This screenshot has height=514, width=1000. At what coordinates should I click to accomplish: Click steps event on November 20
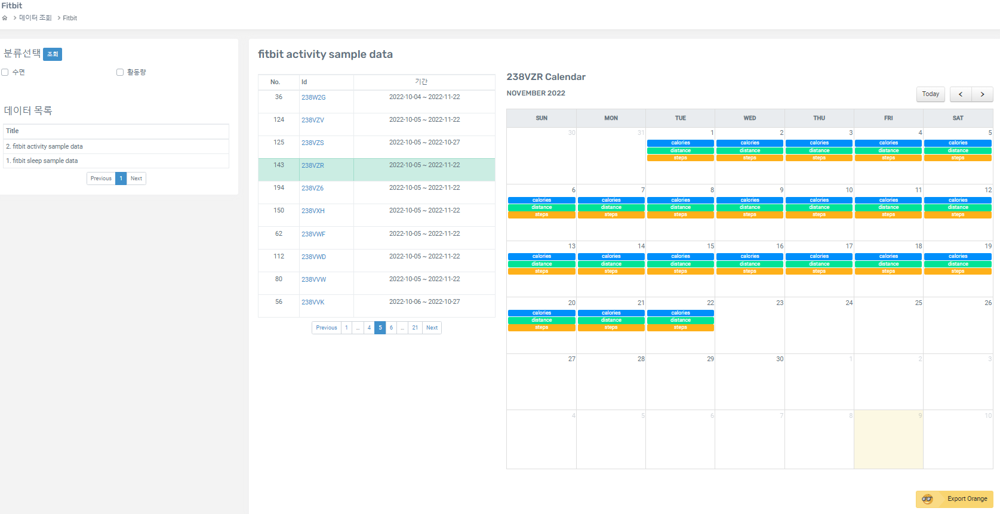point(541,328)
